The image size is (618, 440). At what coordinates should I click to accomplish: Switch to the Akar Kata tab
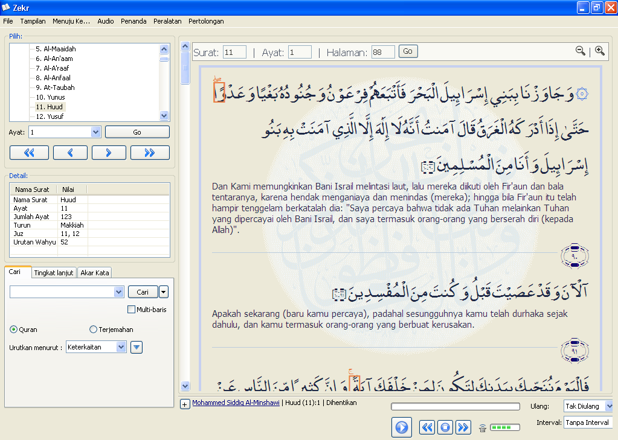(x=95, y=273)
